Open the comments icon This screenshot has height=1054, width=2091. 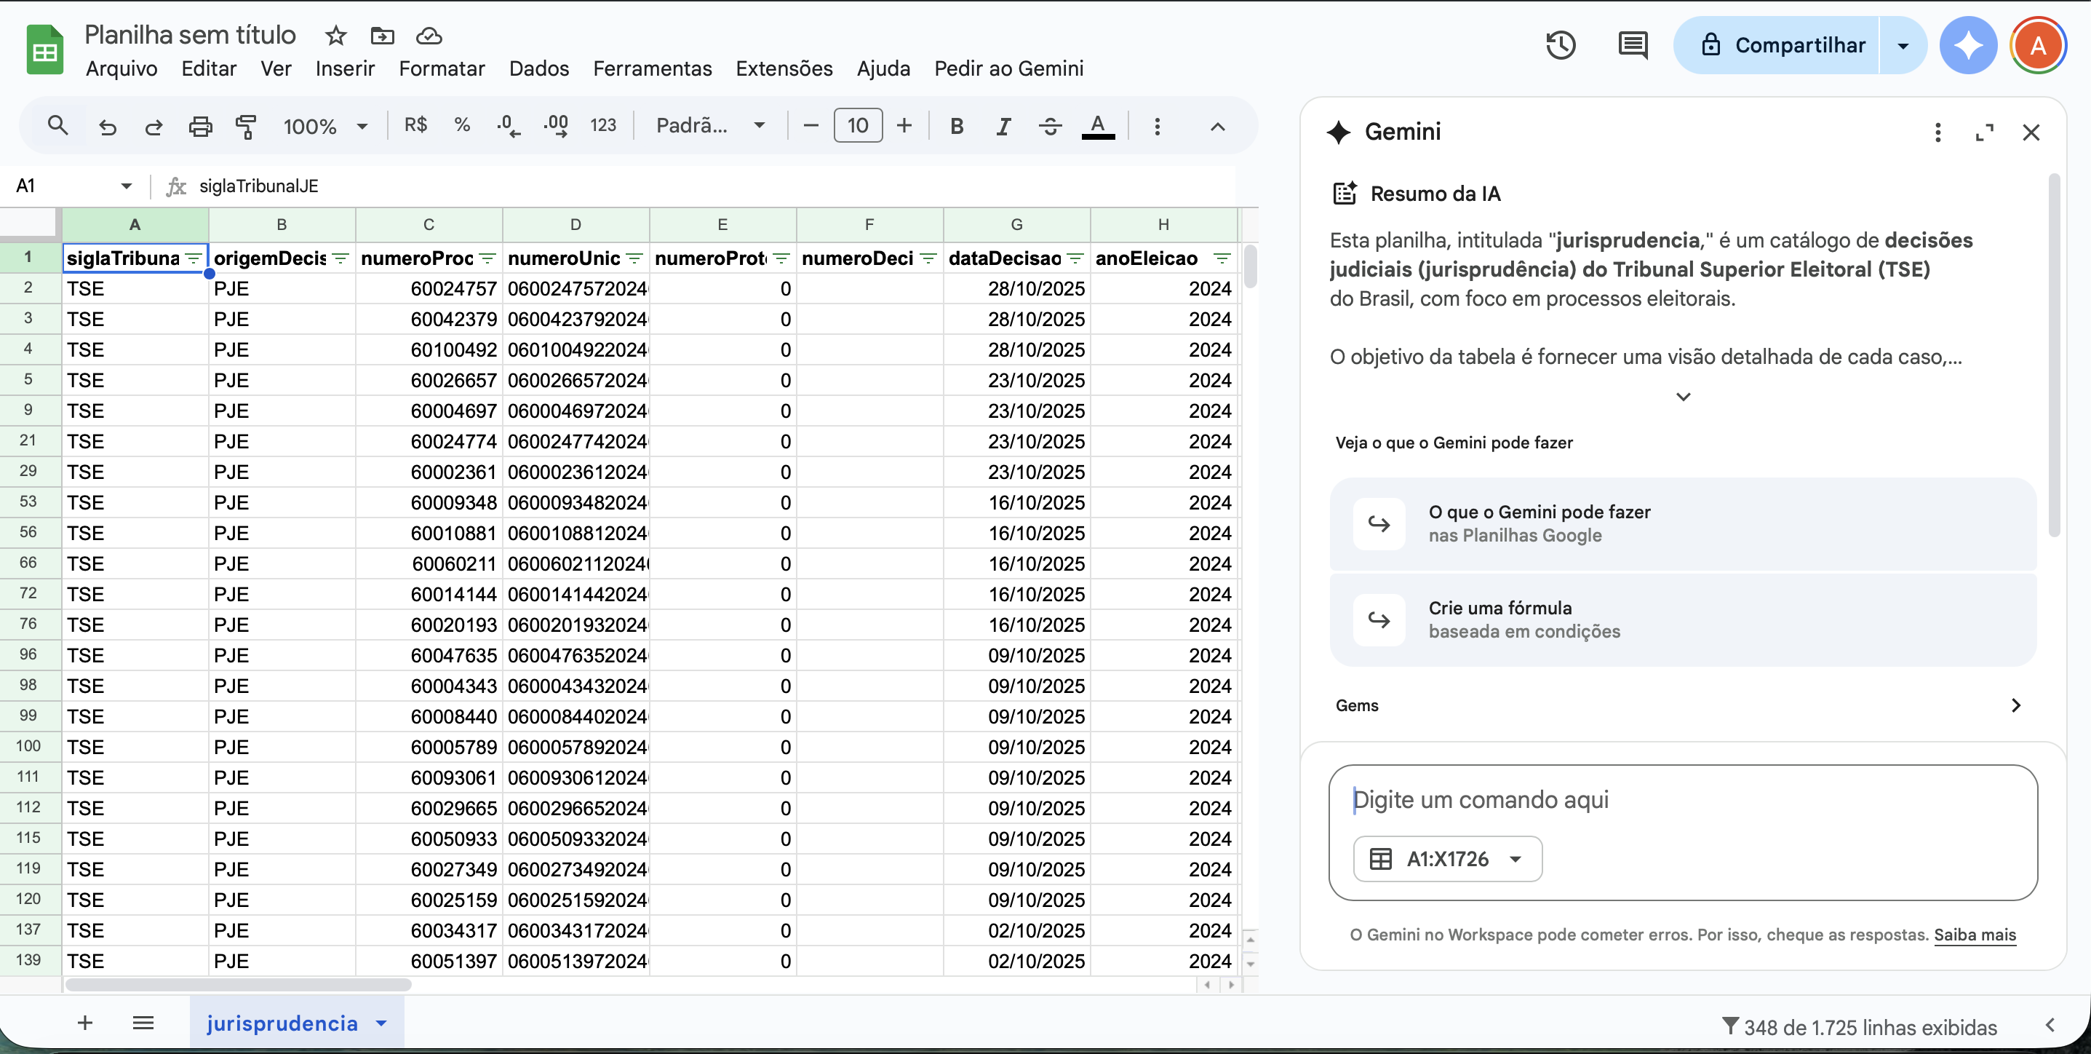pos(1632,45)
